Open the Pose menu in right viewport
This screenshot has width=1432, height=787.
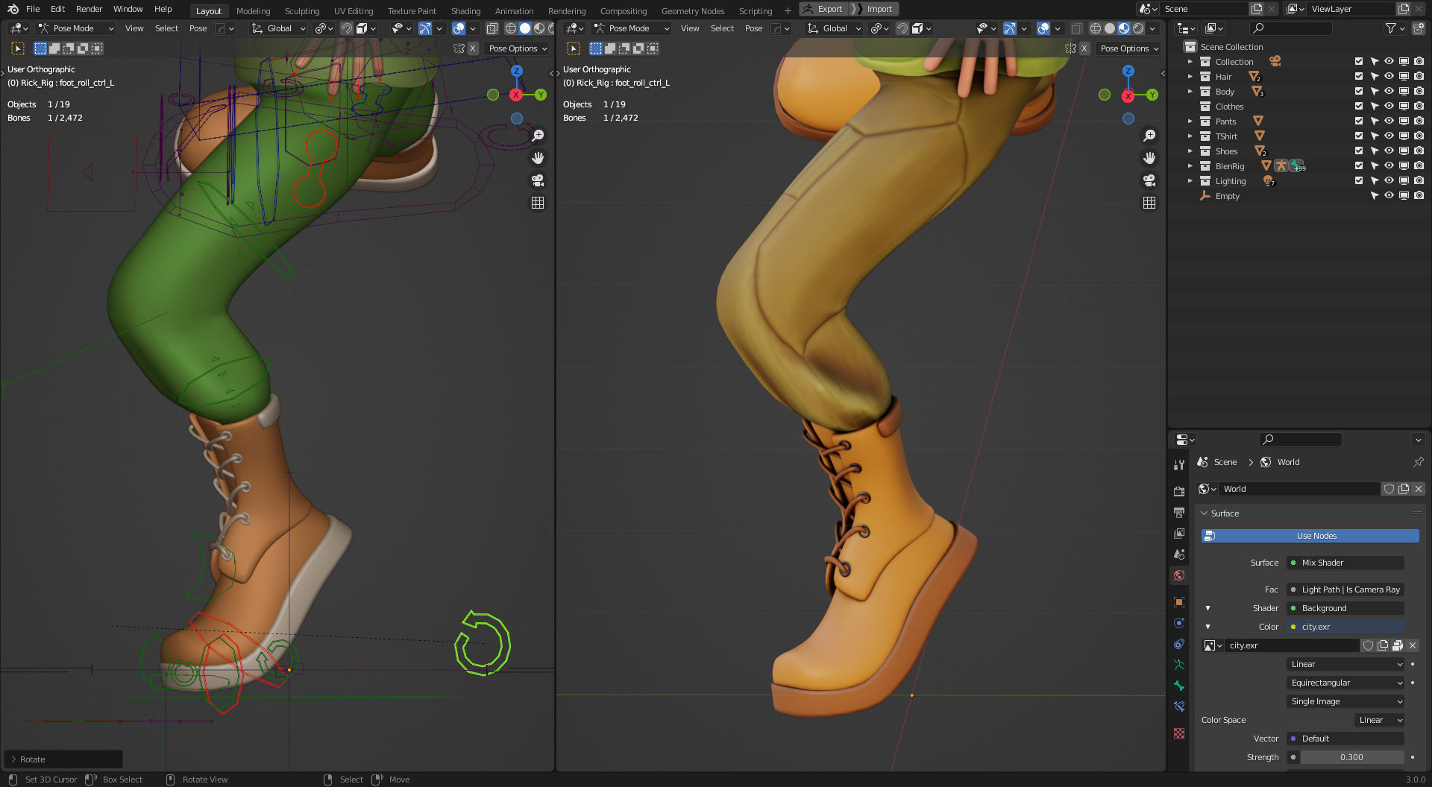(x=753, y=28)
